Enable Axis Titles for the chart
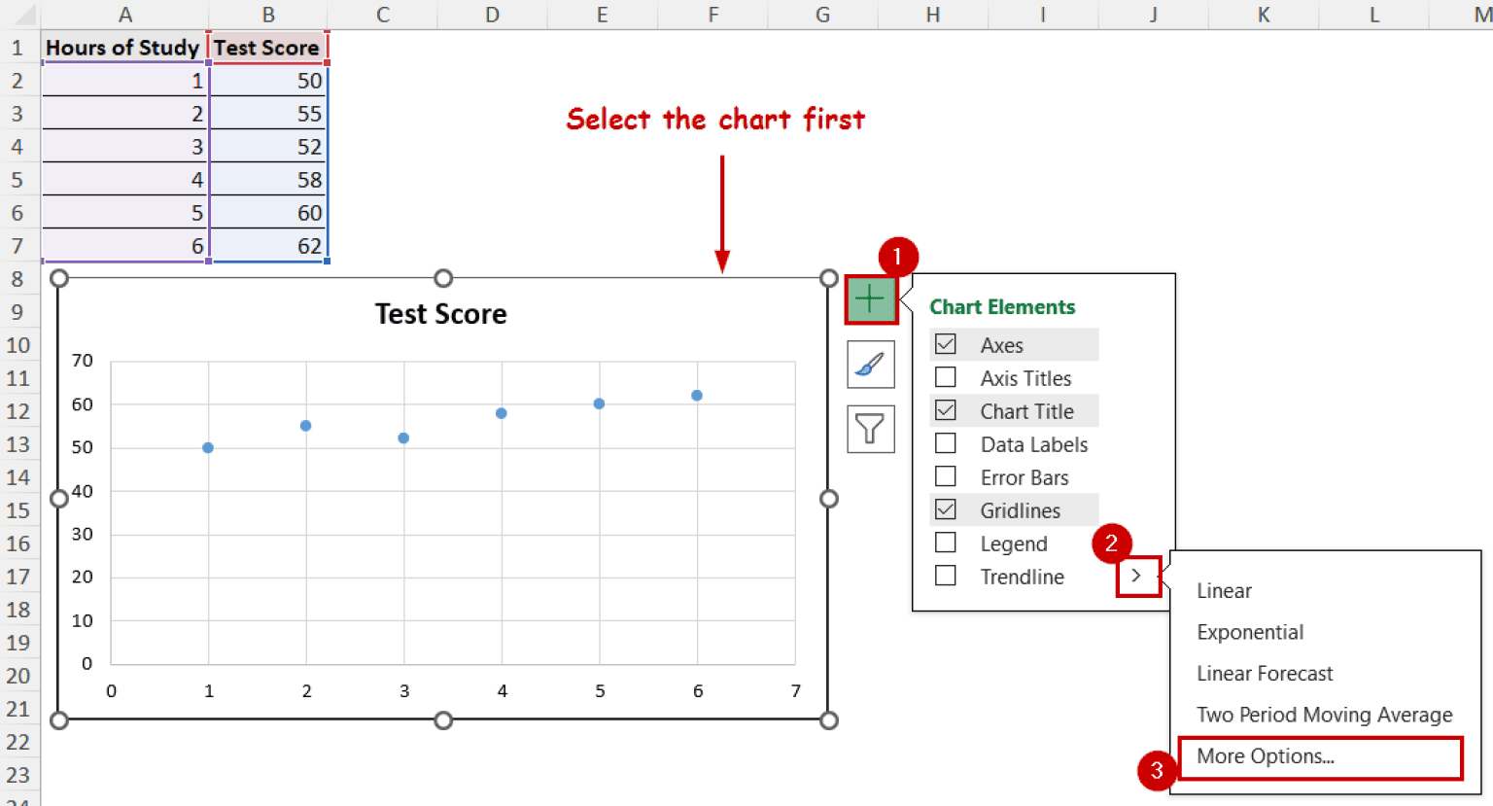Viewport: 1493px width, 806px height. [x=945, y=377]
